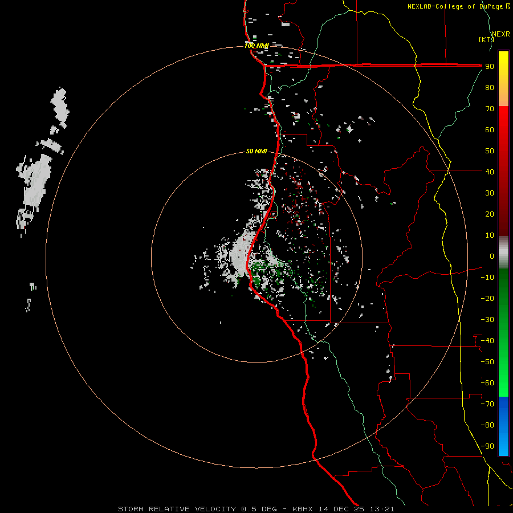Click the Storm Relative Velocity caption text

tap(256, 509)
